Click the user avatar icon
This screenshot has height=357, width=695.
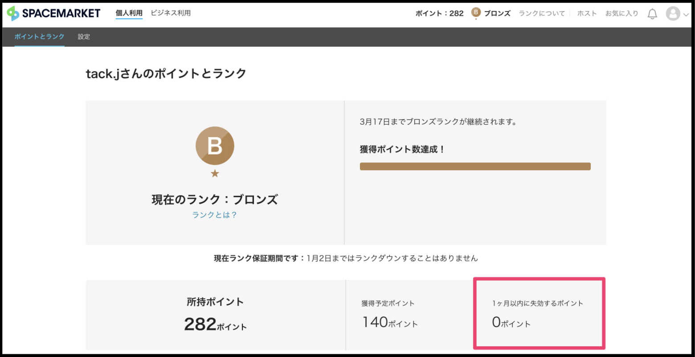click(x=673, y=14)
